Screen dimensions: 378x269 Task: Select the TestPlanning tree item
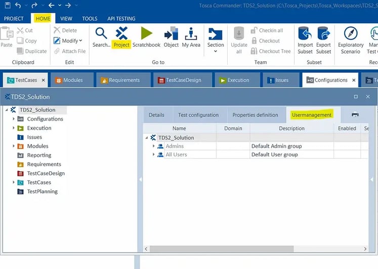(x=42, y=191)
